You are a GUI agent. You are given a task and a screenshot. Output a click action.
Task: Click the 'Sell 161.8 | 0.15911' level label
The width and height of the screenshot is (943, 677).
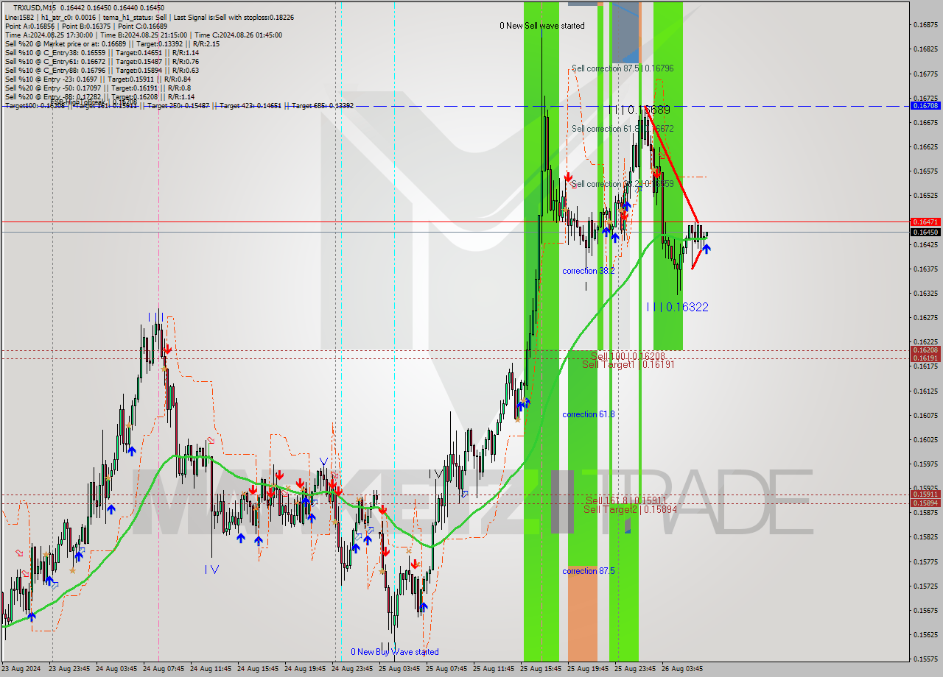626,500
